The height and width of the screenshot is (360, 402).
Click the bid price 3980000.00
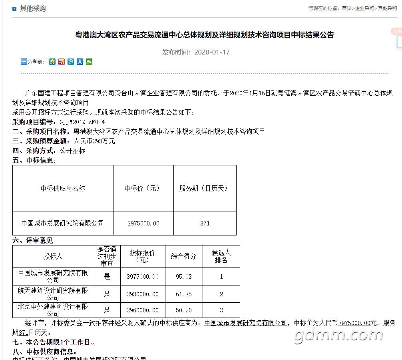coord(143,294)
